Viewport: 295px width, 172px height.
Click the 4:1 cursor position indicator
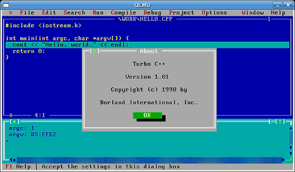[x=40, y=115]
